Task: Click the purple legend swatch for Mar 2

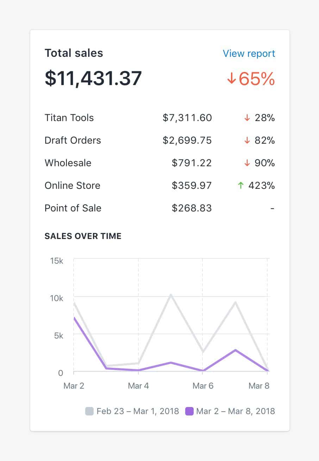Action: 189,411
